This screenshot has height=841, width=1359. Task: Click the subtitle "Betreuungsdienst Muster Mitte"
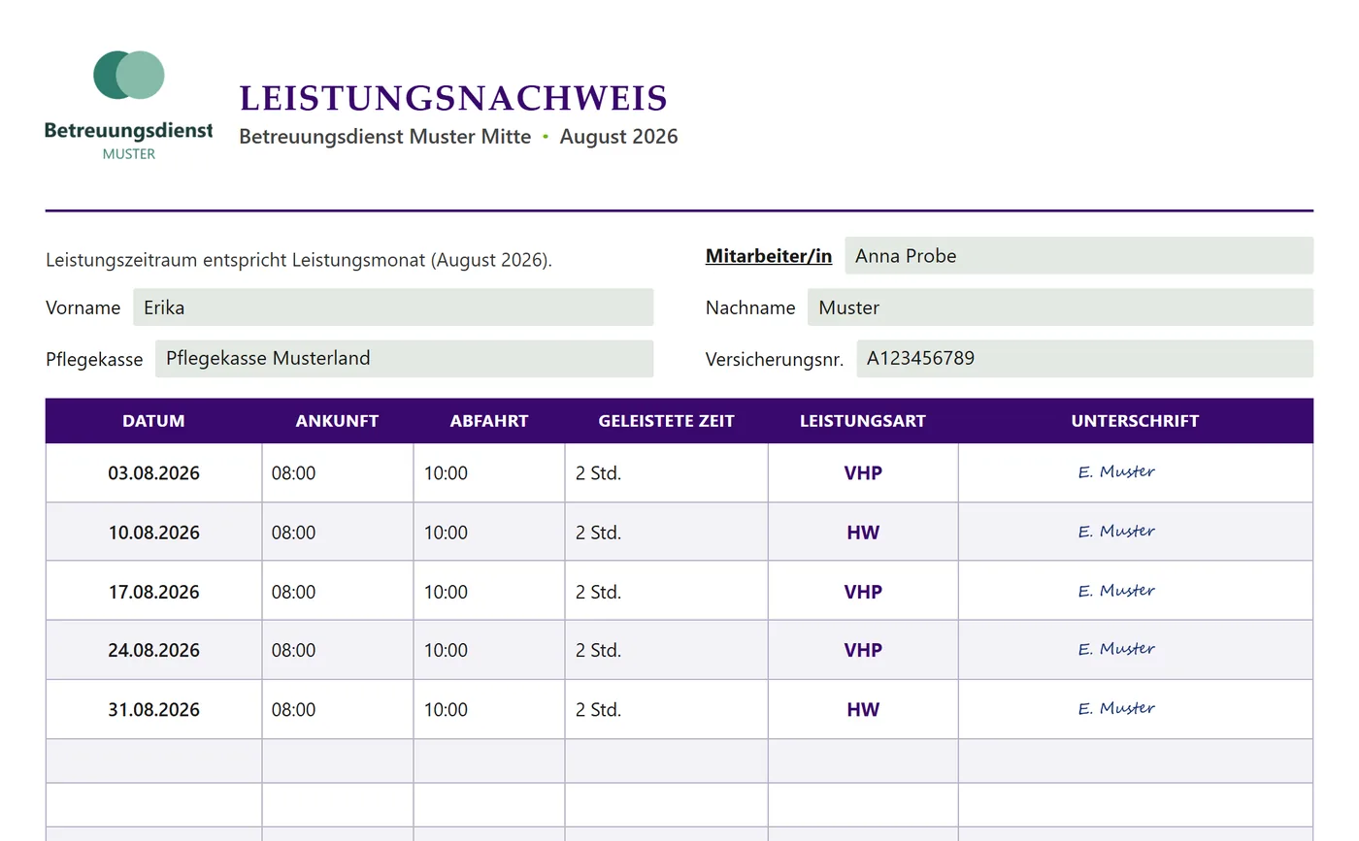pyautogui.click(x=385, y=137)
